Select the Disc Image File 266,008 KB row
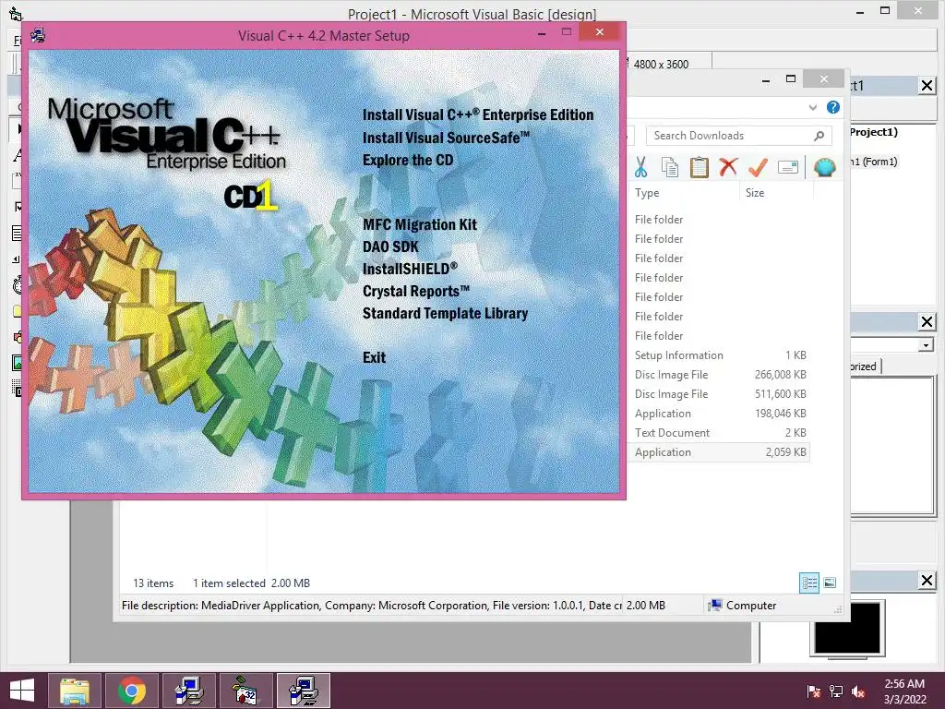Viewport: 945px width, 709px height. 719,375
